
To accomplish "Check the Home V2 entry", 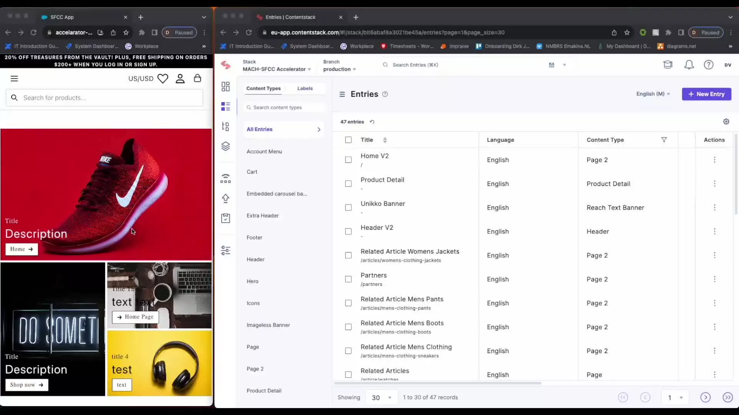I will coord(348,160).
